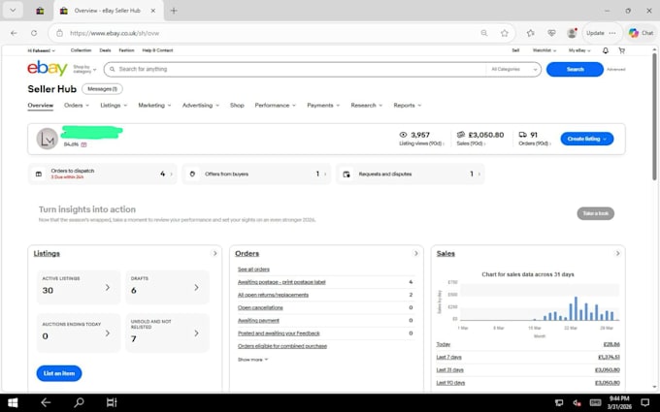This screenshot has width=660, height=412.
Task: Open the feedback score icon beside 84.6%
Action: click(x=83, y=144)
